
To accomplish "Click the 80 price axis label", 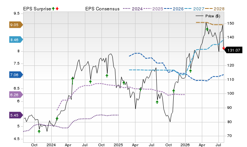I will [x=229, y=122].
